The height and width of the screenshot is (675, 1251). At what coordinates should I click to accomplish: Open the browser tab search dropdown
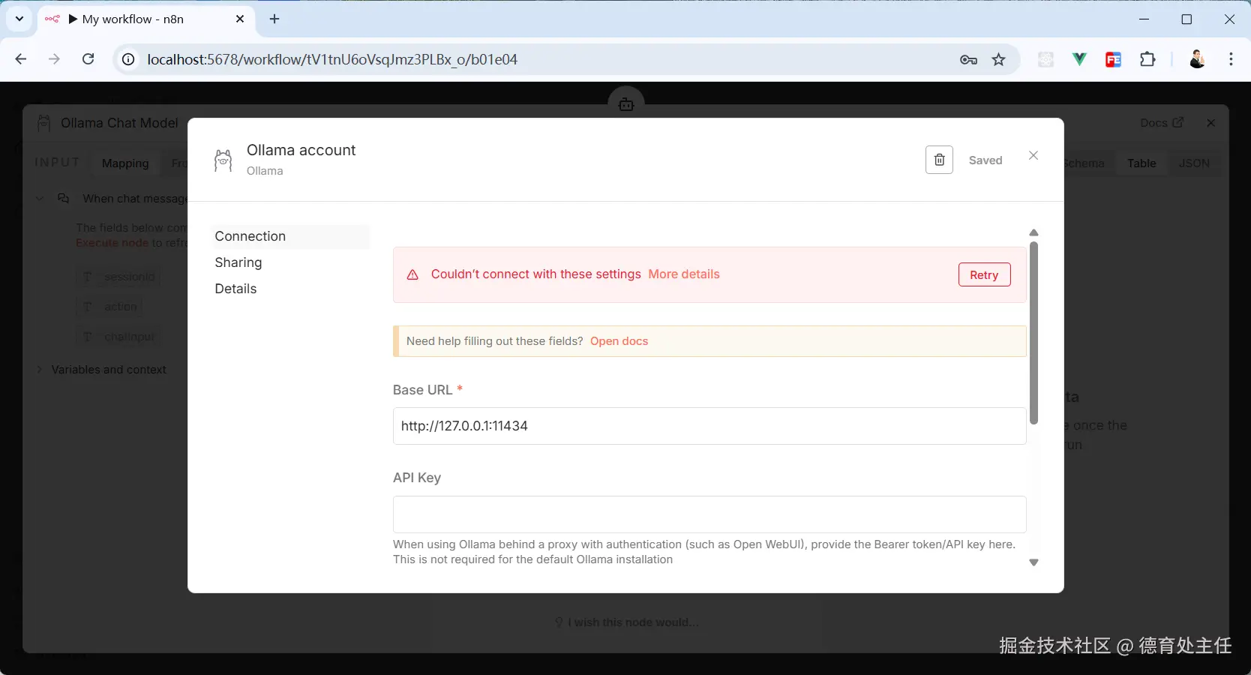19,19
